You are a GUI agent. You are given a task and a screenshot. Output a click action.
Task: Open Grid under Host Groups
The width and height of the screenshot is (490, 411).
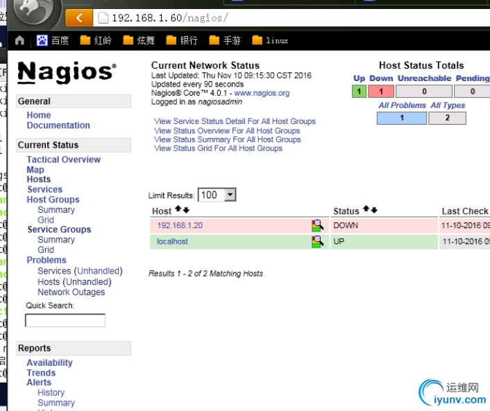click(46, 220)
